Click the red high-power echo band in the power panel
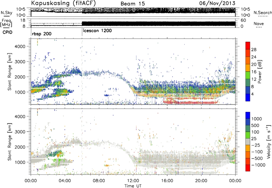 point(190,102)
